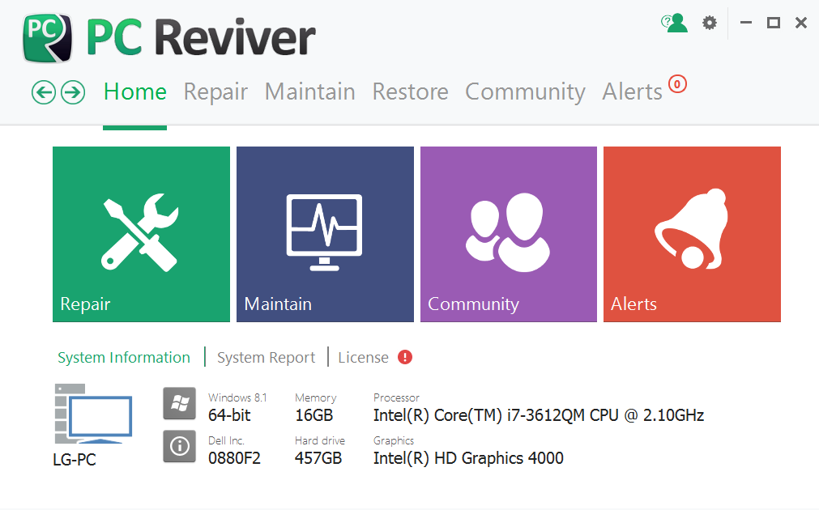819x510 pixels.
Task: Switch to the Maintain tab
Action: tap(310, 91)
